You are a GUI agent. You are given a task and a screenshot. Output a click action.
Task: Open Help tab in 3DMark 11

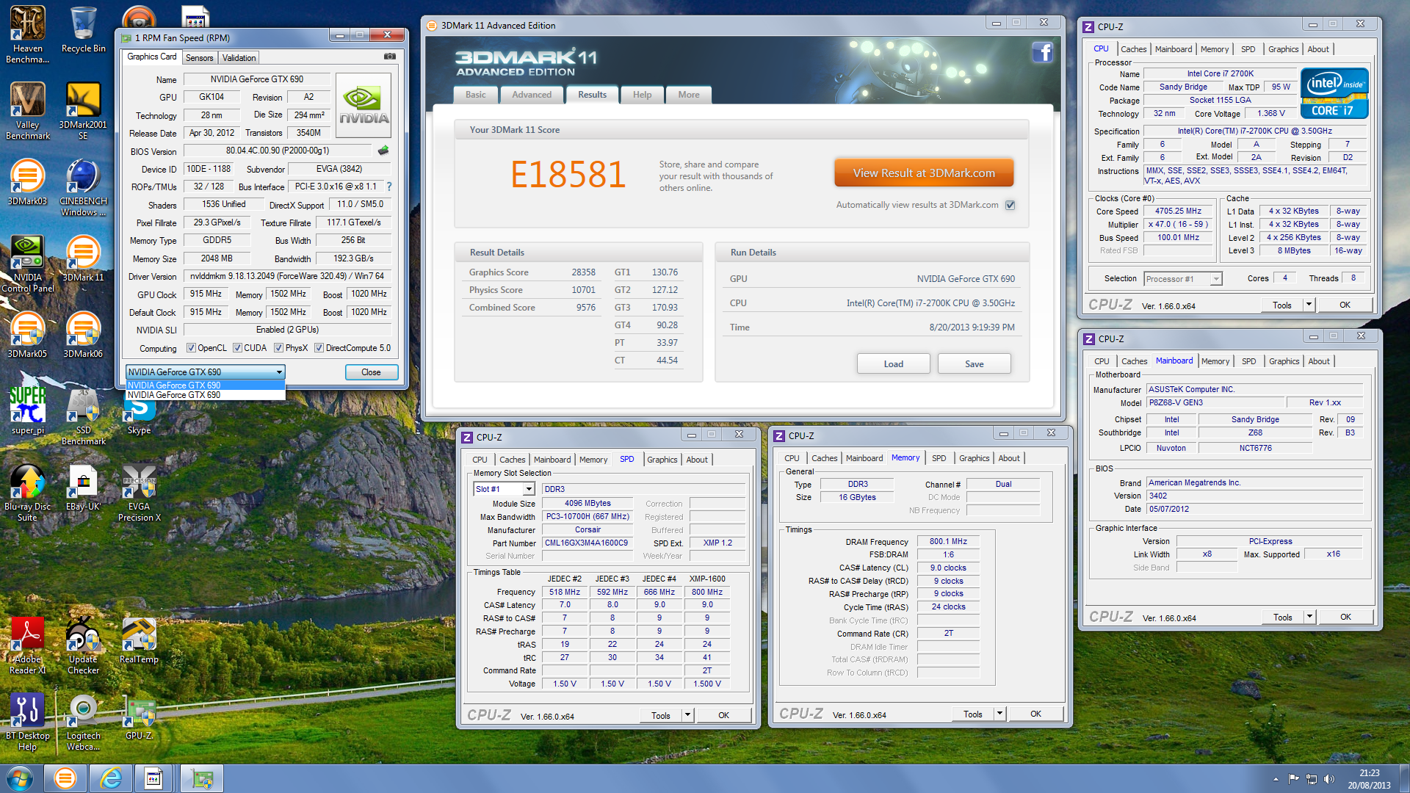(x=643, y=95)
